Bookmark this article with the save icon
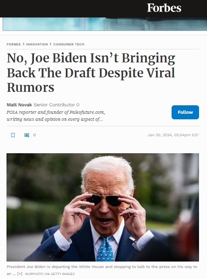Screen dimensions: 207x279 click(13, 135)
